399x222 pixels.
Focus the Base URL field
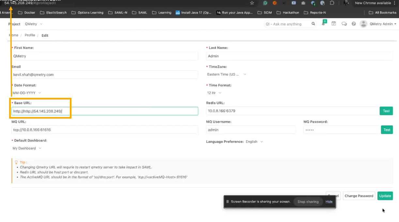click(x=105, y=111)
